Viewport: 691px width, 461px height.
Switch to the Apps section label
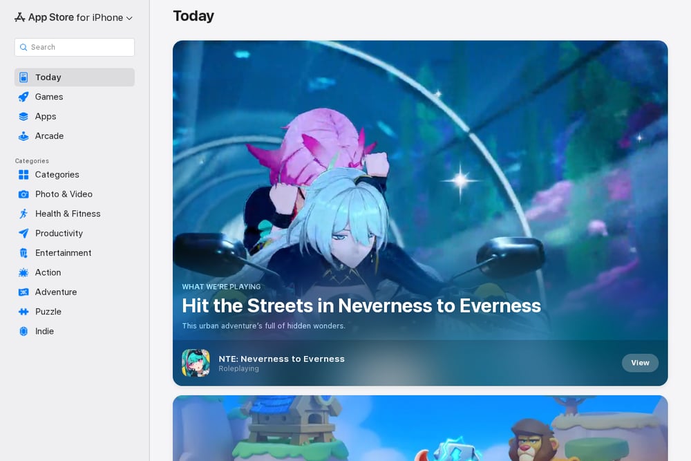click(46, 116)
